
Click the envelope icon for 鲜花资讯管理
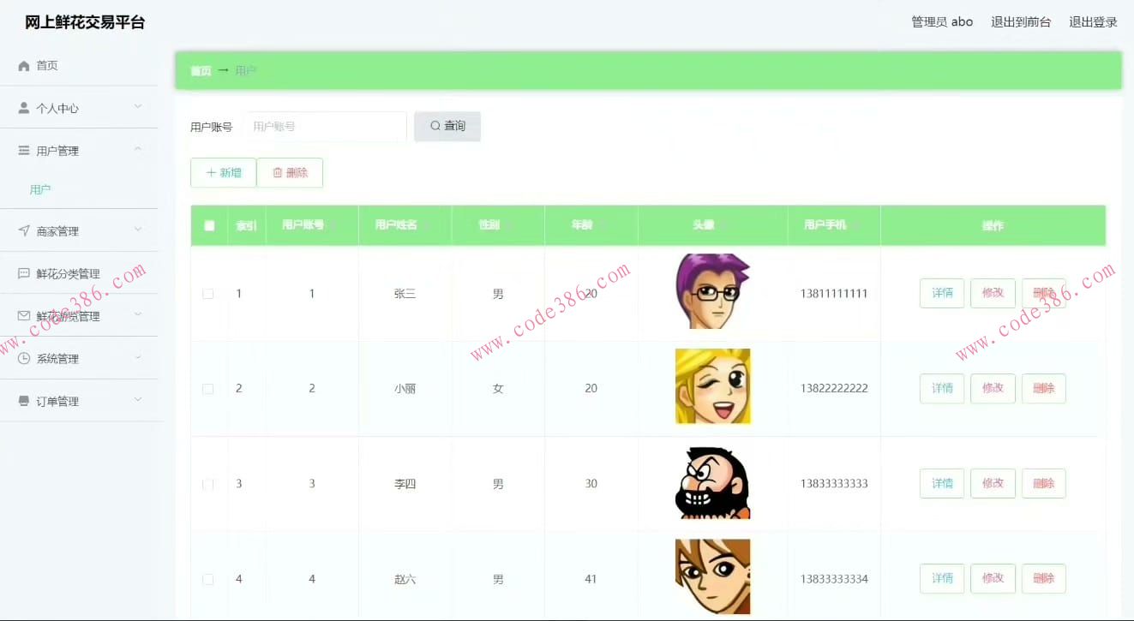[x=24, y=316]
